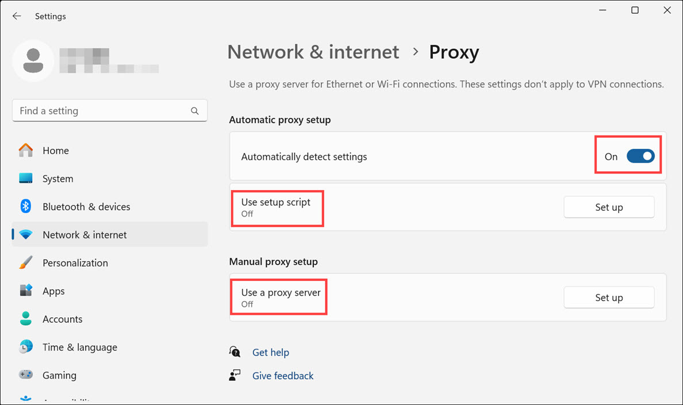Open the Apps icon in sidebar
This screenshot has width=683, height=405.
(26, 291)
